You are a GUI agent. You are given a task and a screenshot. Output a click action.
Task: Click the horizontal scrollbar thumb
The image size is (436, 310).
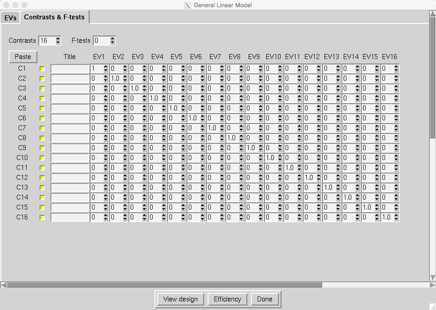[x=164, y=285]
